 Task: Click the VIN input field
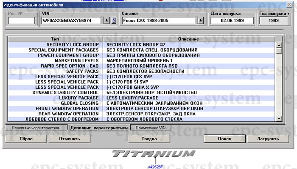pyautogui.click(x=71, y=21)
